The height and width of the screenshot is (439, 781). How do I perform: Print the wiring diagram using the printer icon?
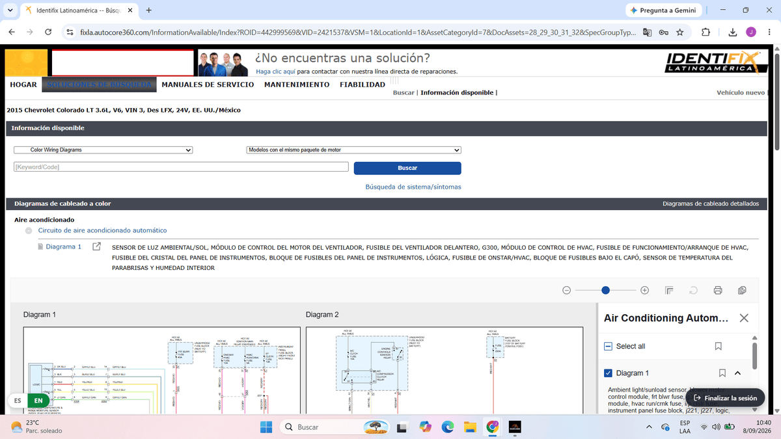(x=718, y=290)
